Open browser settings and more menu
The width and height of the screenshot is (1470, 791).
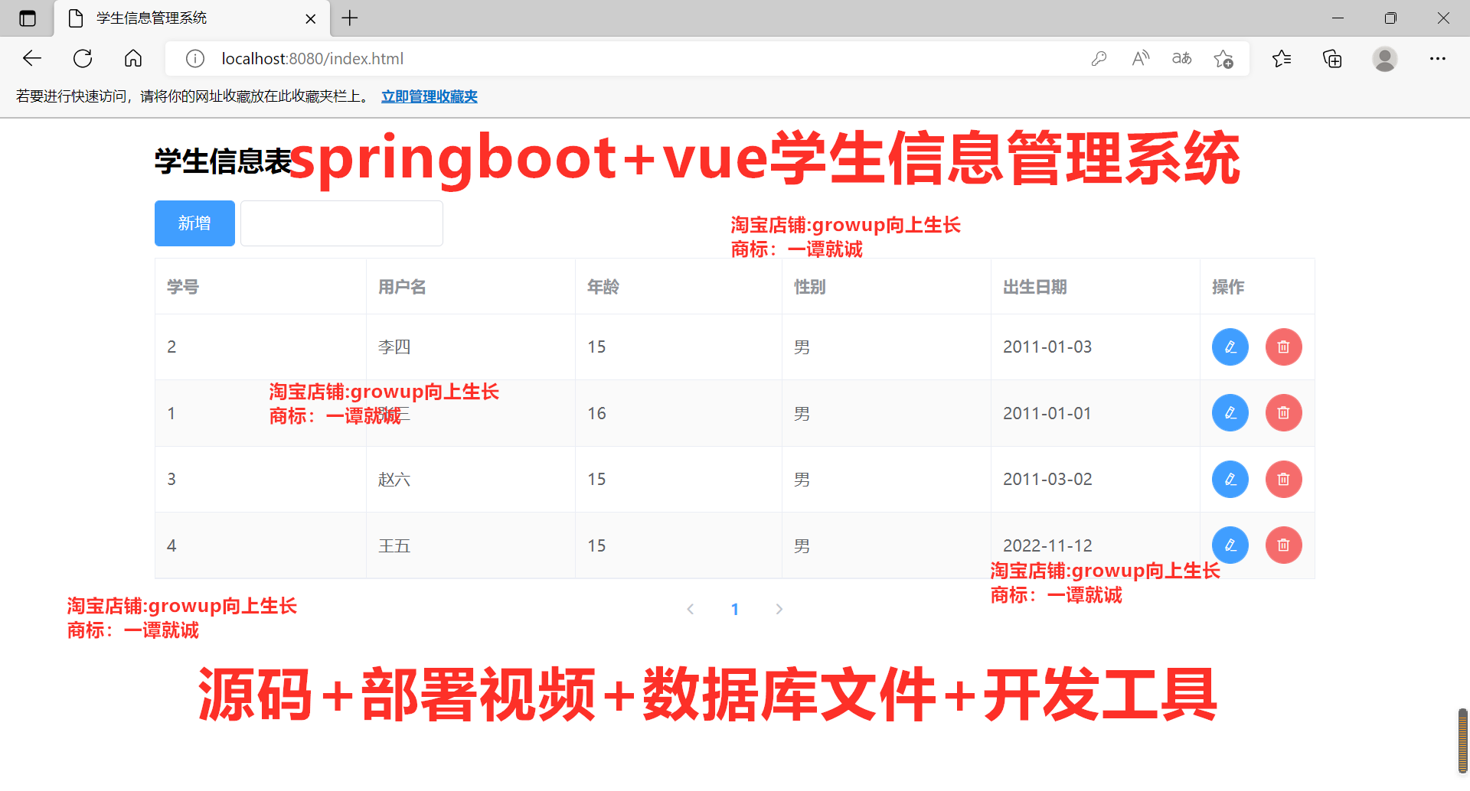click(1438, 59)
